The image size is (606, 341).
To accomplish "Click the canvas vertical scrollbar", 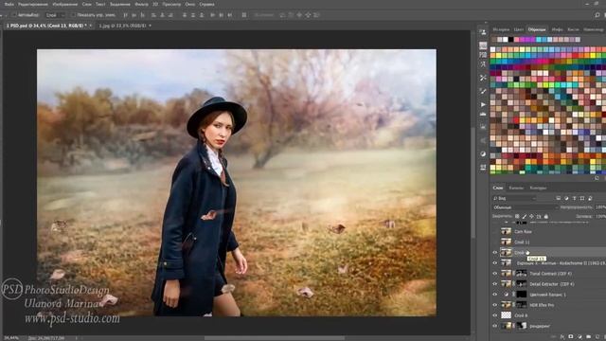I will tap(473, 182).
